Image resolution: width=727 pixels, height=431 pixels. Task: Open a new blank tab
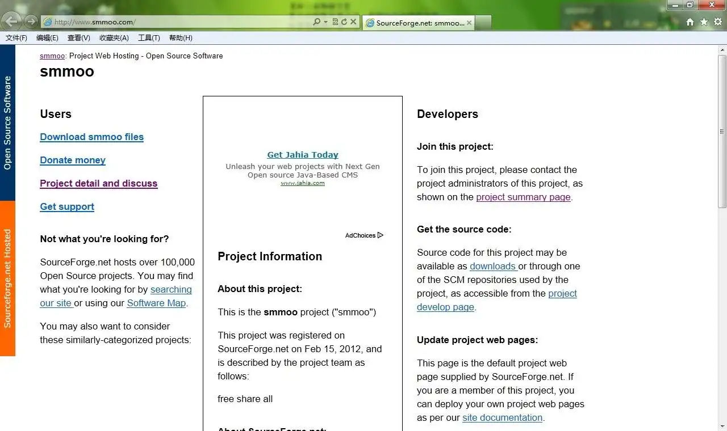coord(483,23)
